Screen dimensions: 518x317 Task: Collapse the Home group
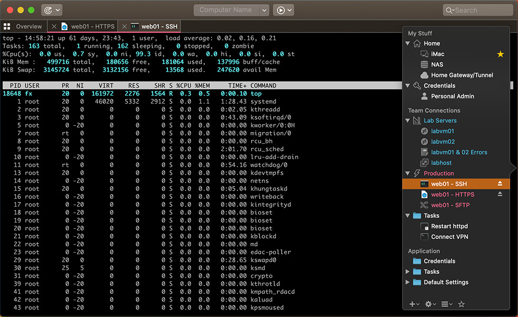408,43
